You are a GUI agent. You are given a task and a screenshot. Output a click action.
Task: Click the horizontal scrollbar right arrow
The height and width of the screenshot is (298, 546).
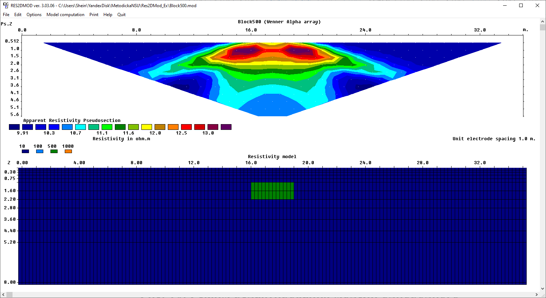point(536,295)
